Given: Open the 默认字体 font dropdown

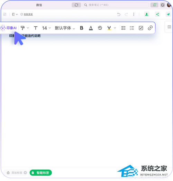Looking at the screenshot, I should tap(65, 28).
